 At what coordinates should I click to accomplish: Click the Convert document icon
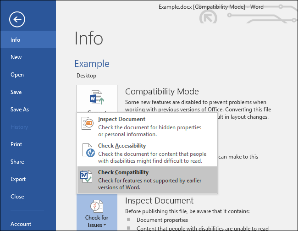(97, 98)
